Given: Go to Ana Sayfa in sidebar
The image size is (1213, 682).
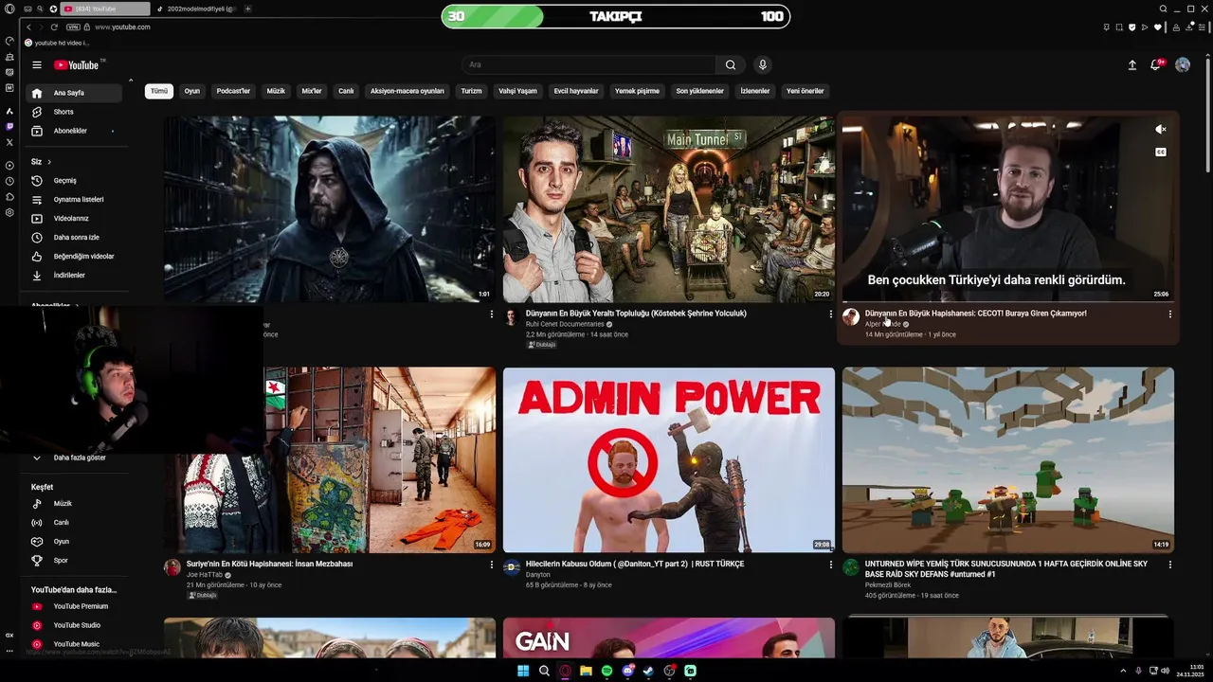Looking at the screenshot, I should click(75, 93).
